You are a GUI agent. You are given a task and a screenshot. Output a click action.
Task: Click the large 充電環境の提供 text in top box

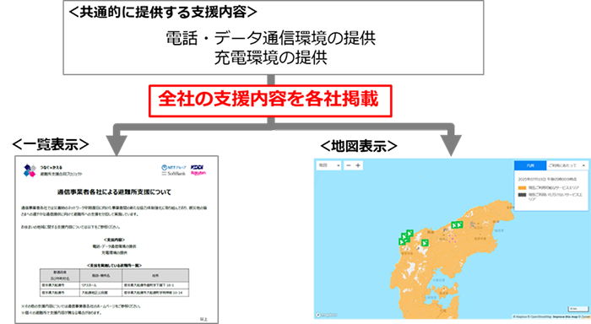pyautogui.click(x=271, y=57)
